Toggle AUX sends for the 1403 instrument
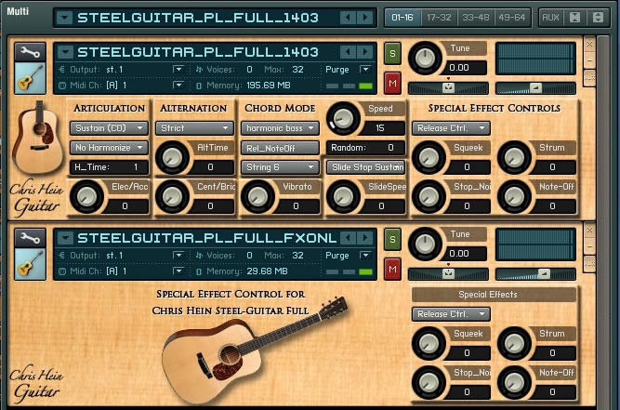Image resolution: width=620 pixels, height=410 pixels. 589,78
